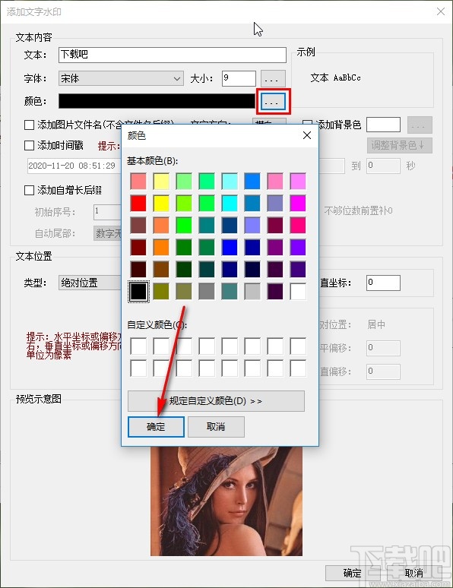Choose the medium gray basic color swatch

207,292
